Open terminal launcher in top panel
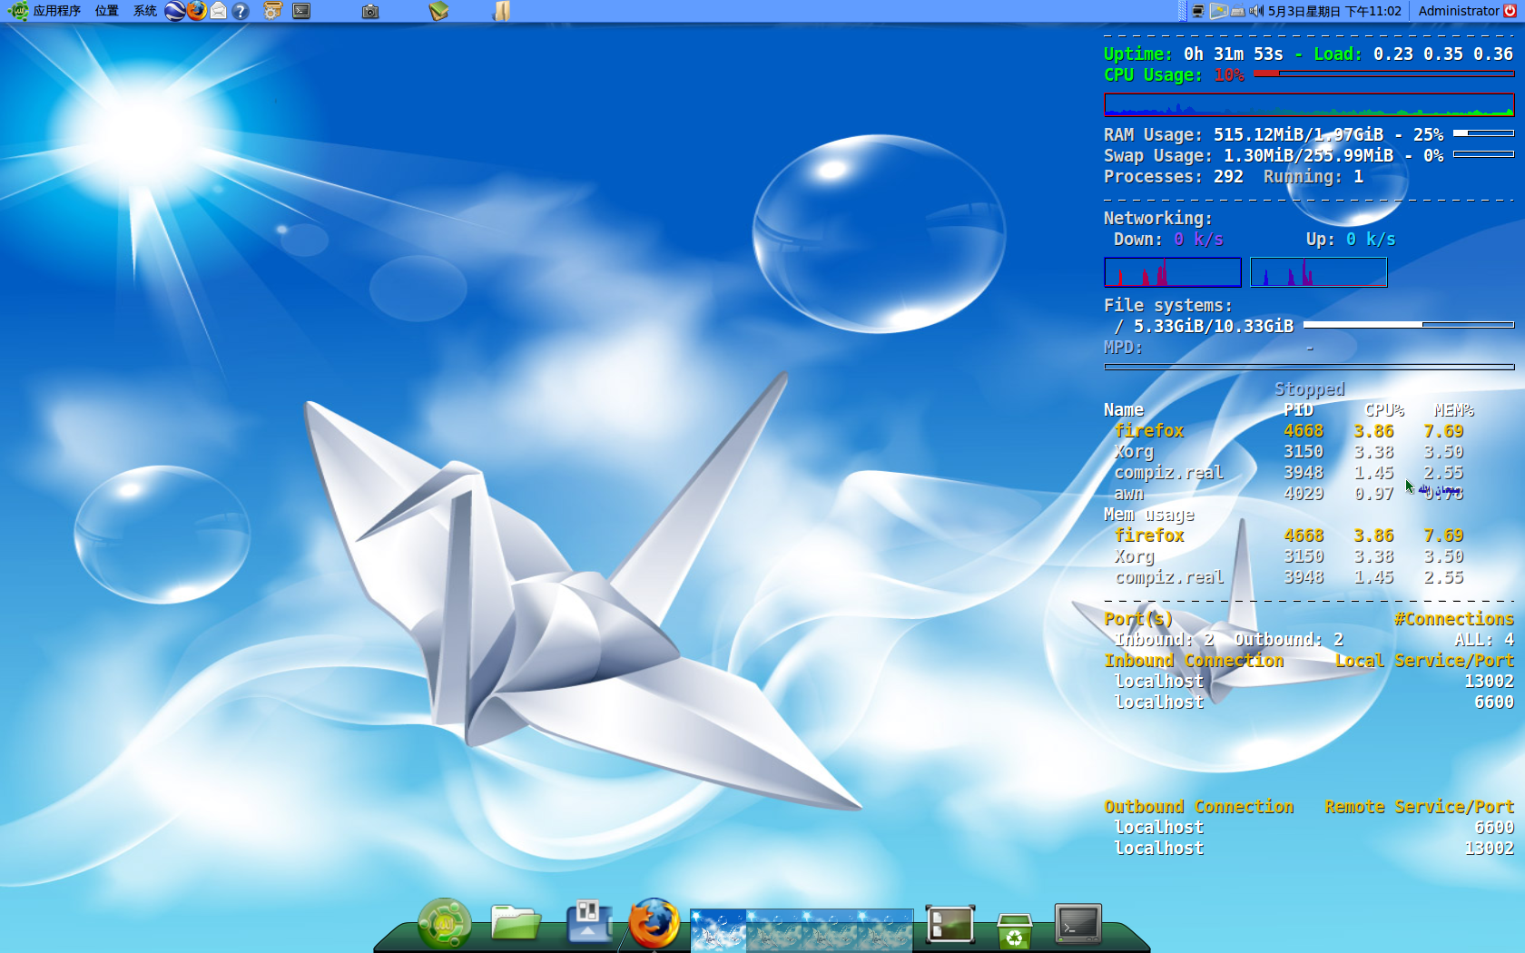 (302, 11)
